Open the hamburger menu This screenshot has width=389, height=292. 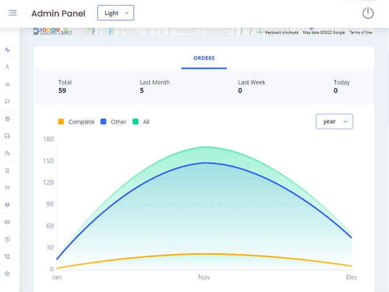tap(12, 13)
